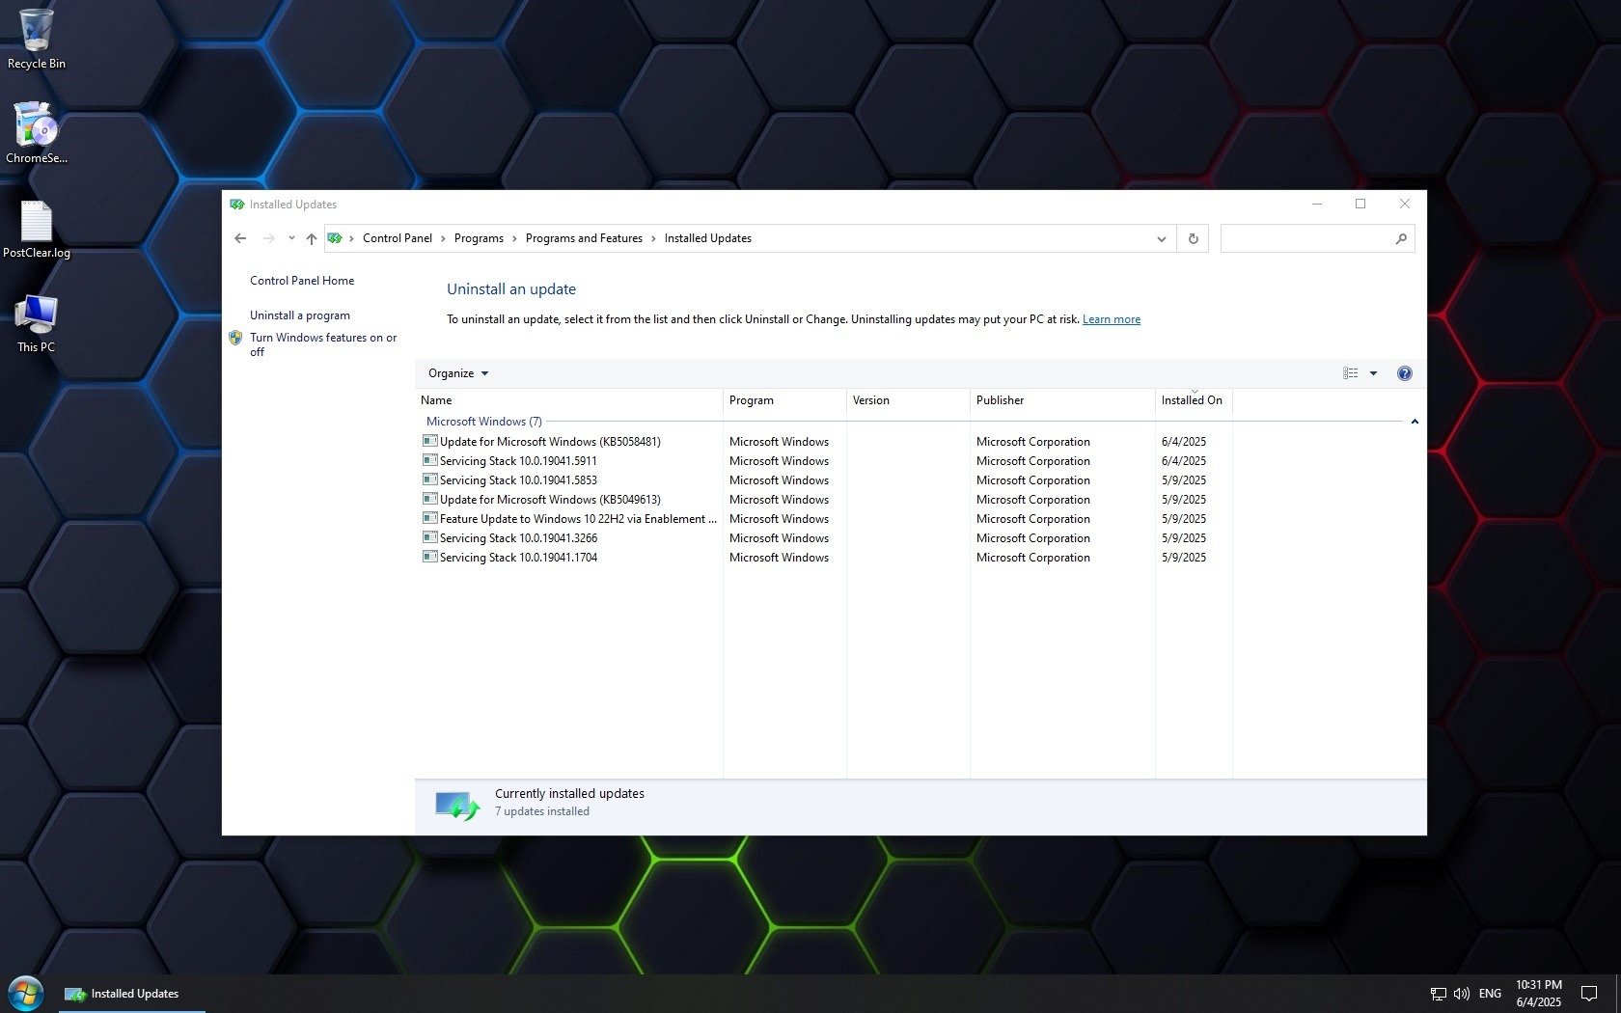Viewport: 1621px width, 1013px height.
Task: Click the Back navigation arrow
Action: click(240, 238)
